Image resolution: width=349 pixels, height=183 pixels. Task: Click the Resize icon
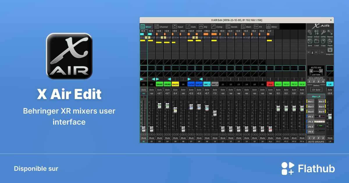330,32
